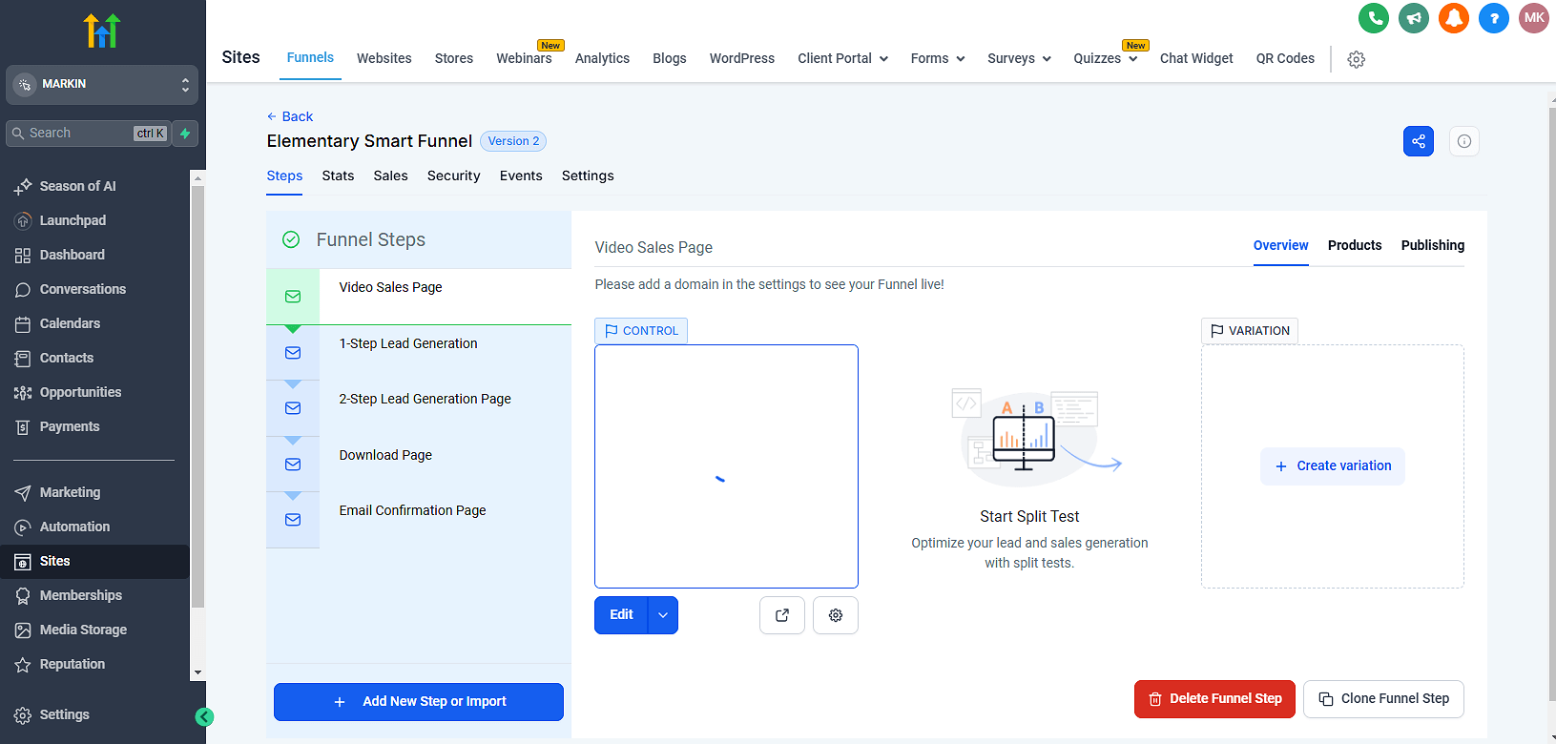Open the WordPress tab

click(742, 58)
